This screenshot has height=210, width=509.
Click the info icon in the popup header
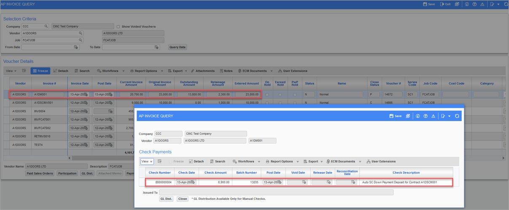point(417,116)
